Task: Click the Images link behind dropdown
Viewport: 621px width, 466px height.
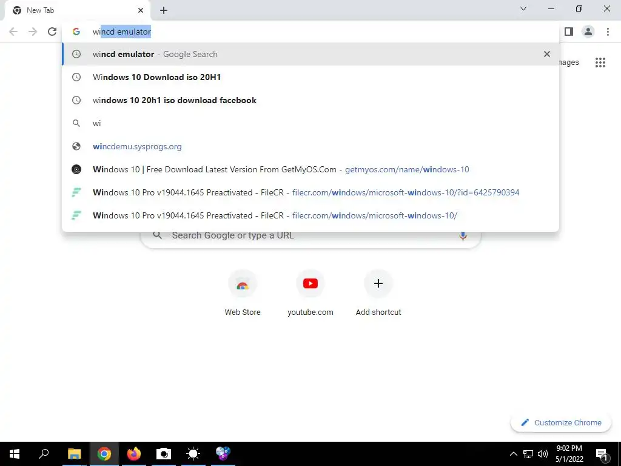Action: coord(569,62)
